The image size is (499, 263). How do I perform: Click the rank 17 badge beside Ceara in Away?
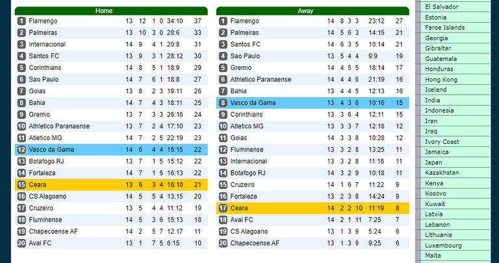(x=223, y=209)
